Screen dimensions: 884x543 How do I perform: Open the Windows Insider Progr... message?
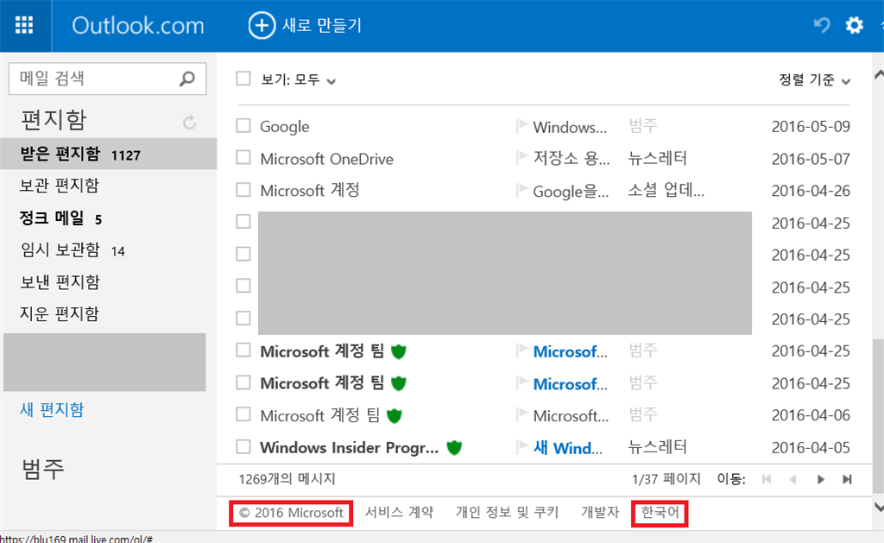349,448
